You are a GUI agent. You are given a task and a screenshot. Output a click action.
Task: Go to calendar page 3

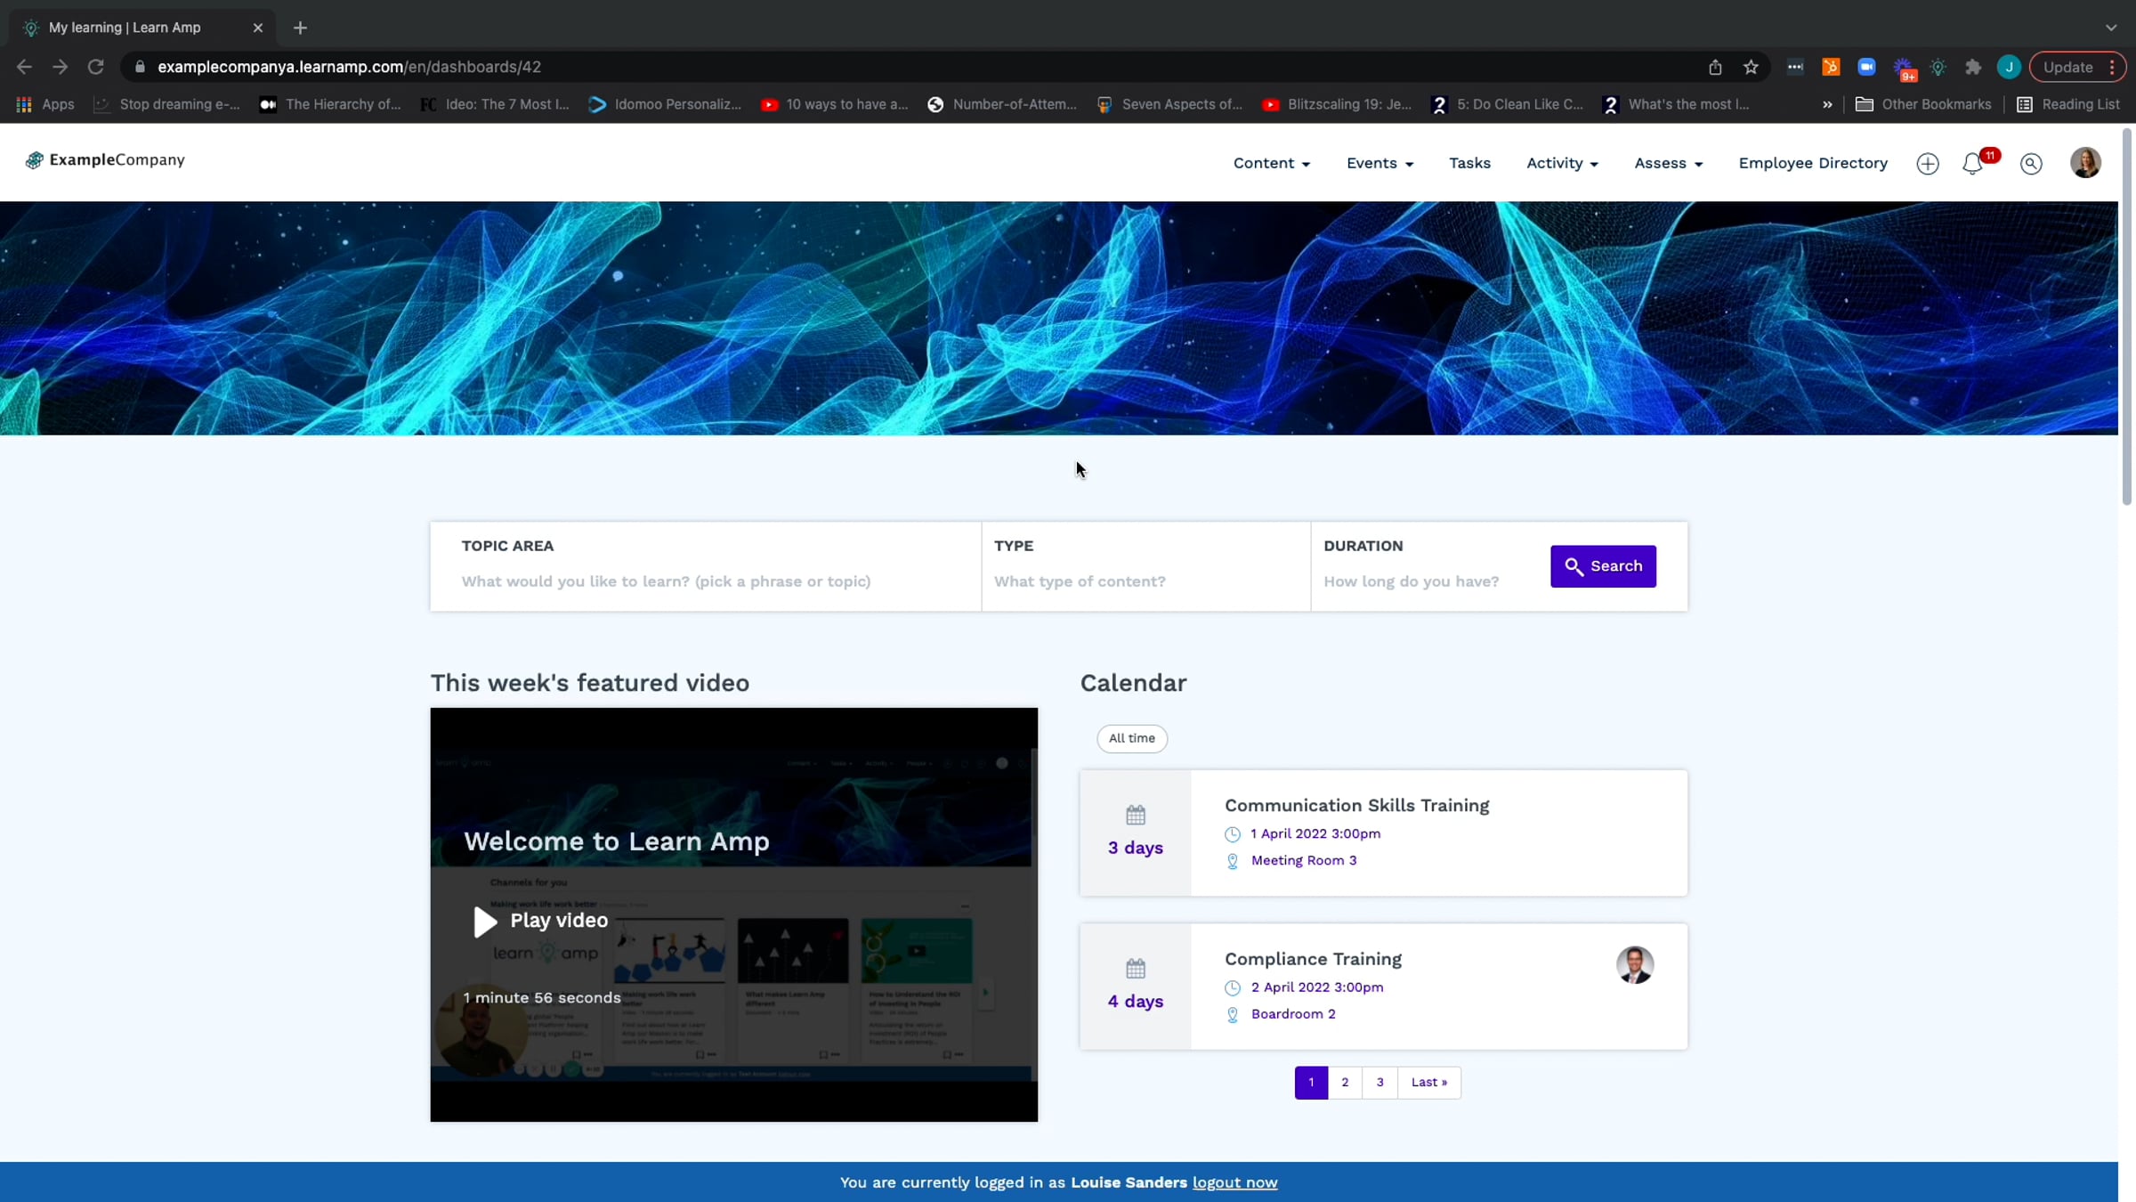pyautogui.click(x=1379, y=1083)
